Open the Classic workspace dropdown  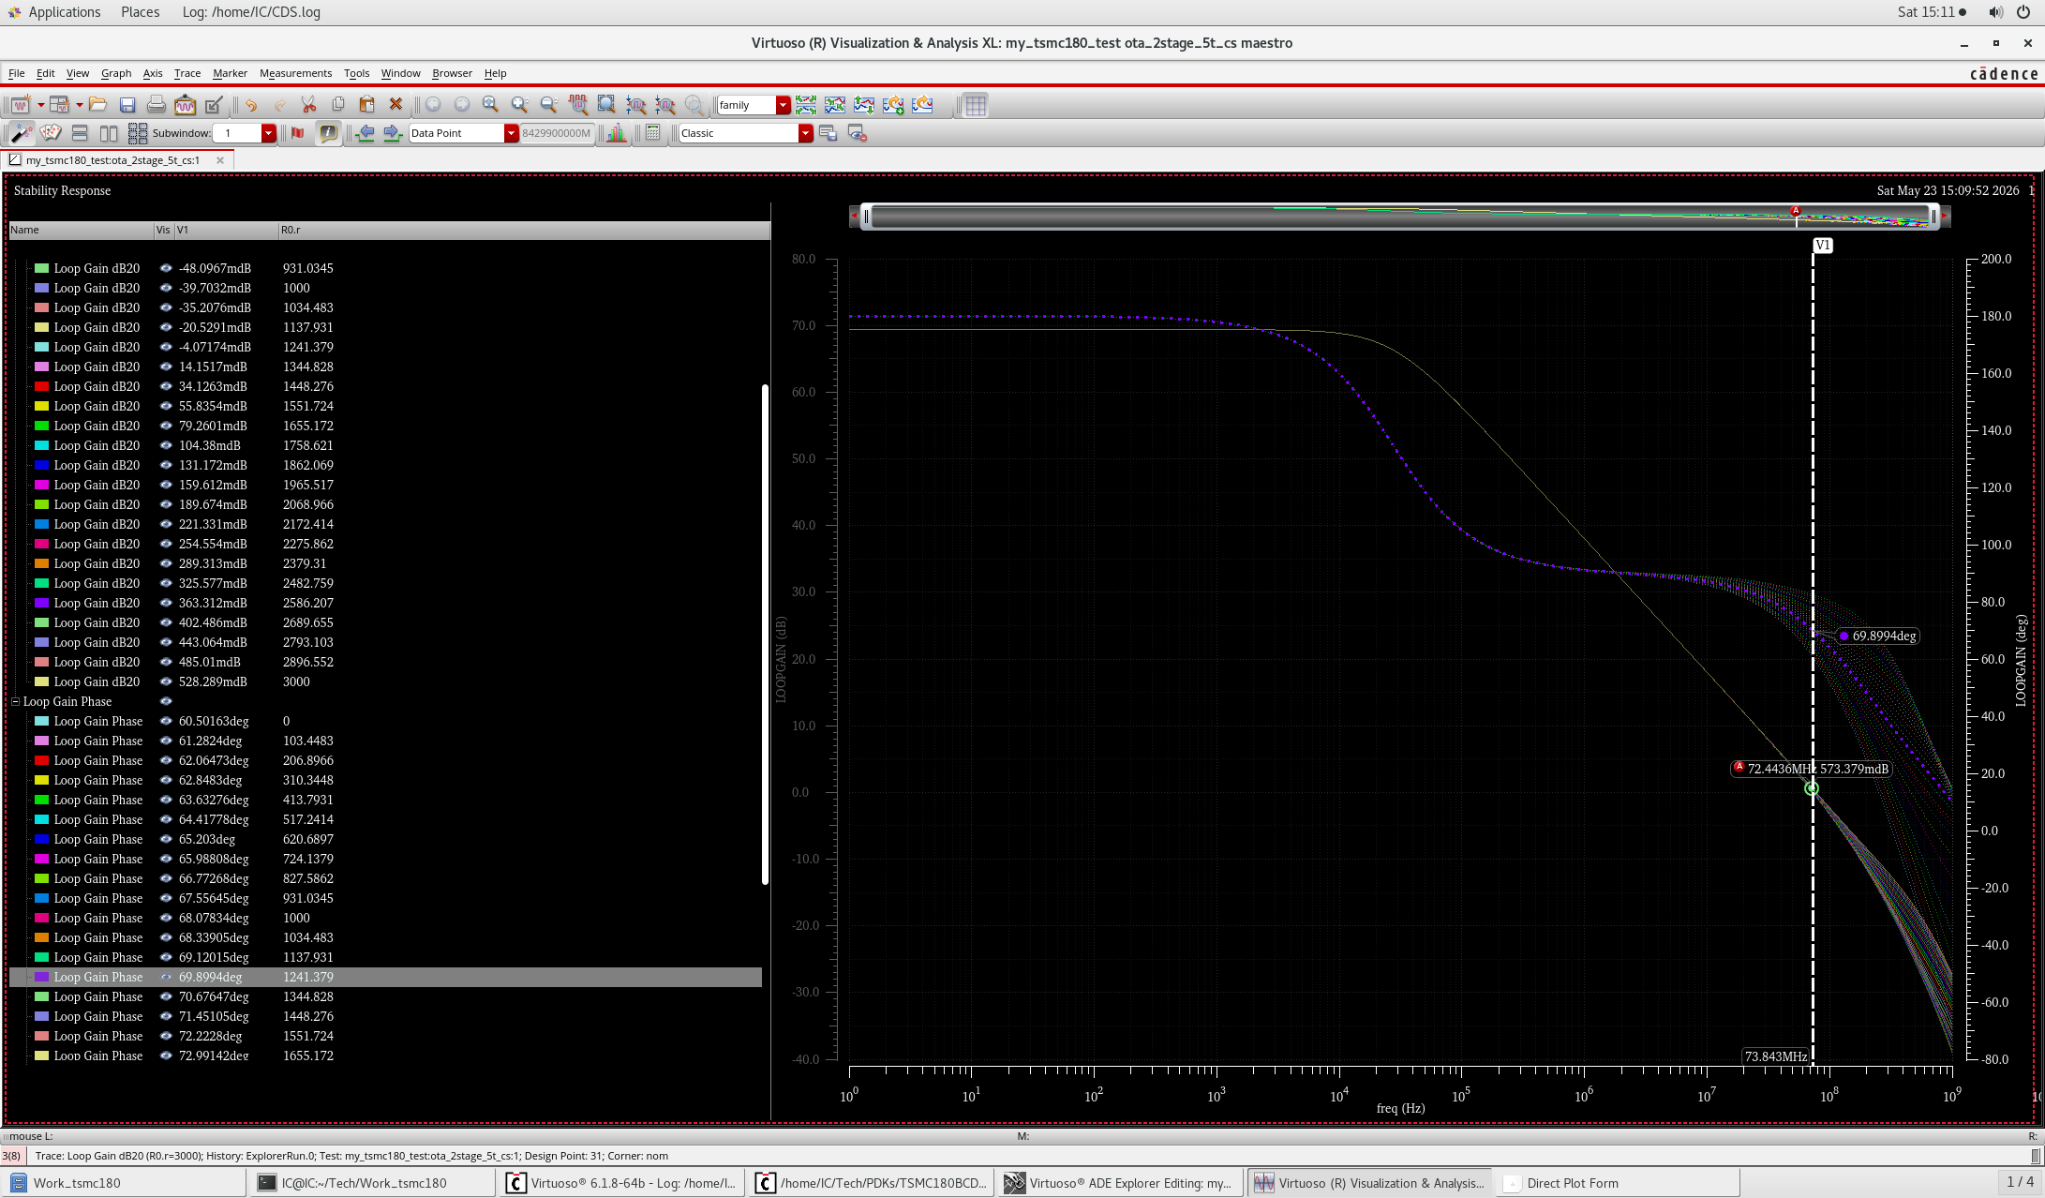click(805, 133)
